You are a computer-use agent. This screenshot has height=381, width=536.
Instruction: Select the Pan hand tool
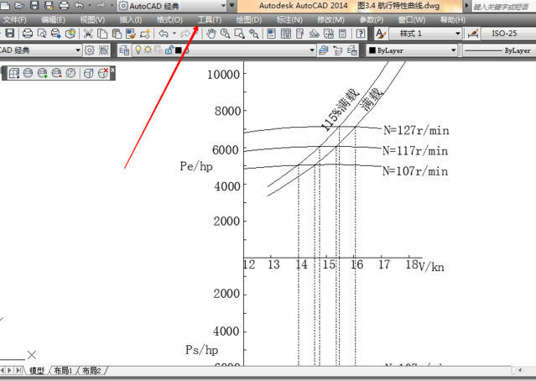click(211, 34)
